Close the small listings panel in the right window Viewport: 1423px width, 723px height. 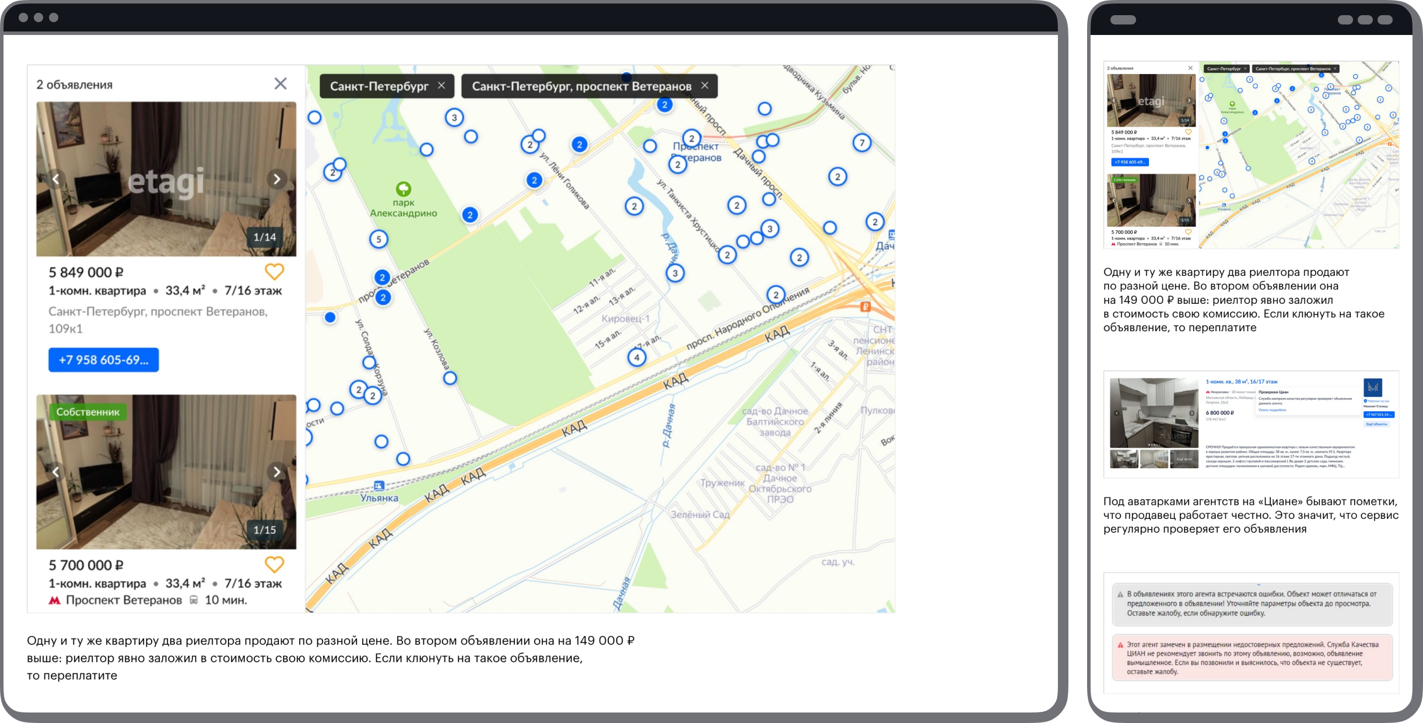coord(1190,68)
